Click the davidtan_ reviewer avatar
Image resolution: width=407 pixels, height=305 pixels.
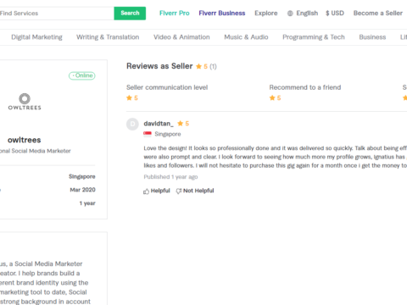pos(132,124)
